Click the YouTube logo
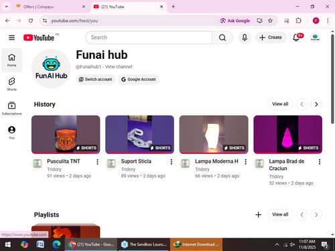 39,37
